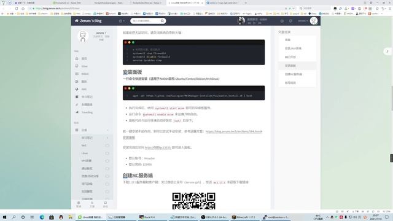
Task: Open the Linux item in sidebar navigation
Action: click(81, 66)
